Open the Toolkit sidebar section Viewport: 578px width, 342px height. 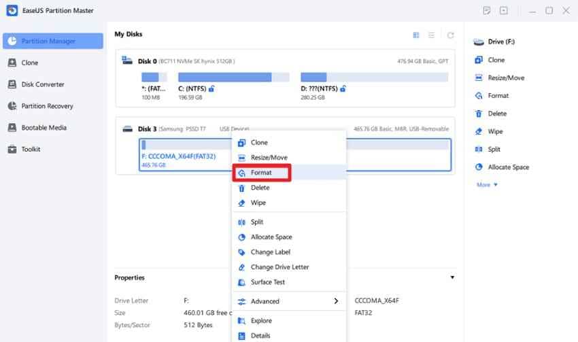tap(24, 150)
